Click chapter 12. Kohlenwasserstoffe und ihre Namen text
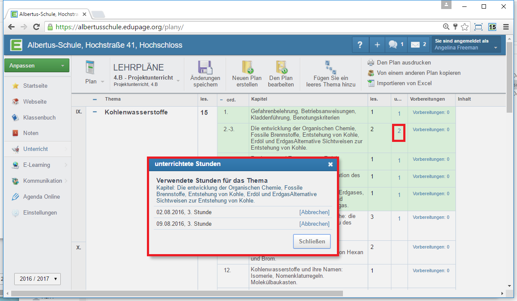 coord(296,276)
